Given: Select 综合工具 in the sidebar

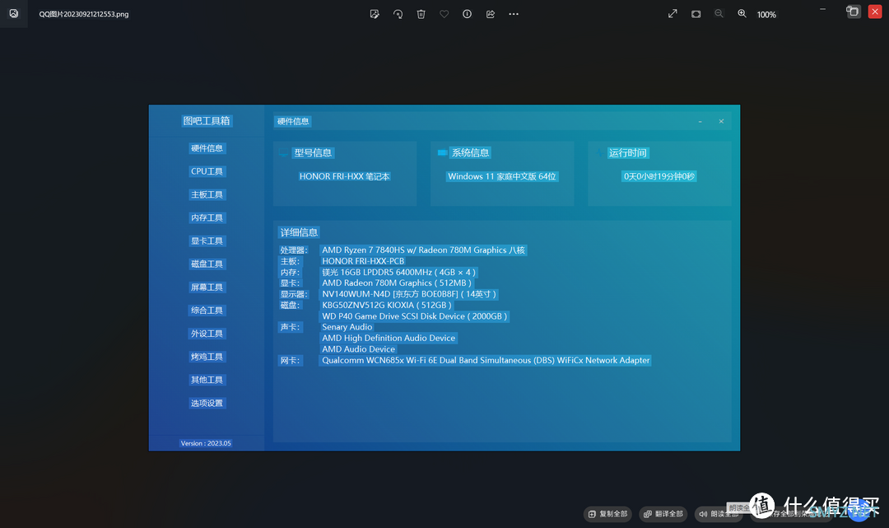Looking at the screenshot, I should [207, 311].
